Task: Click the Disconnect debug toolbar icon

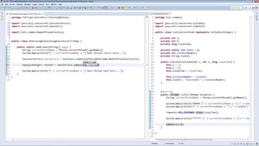Action: coord(36,8)
